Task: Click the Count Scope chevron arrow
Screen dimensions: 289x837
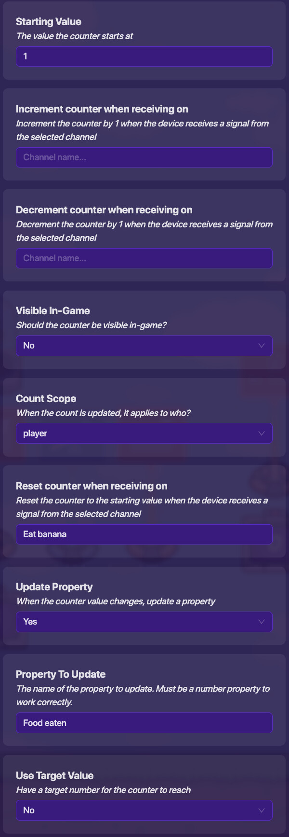Action: [262, 433]
